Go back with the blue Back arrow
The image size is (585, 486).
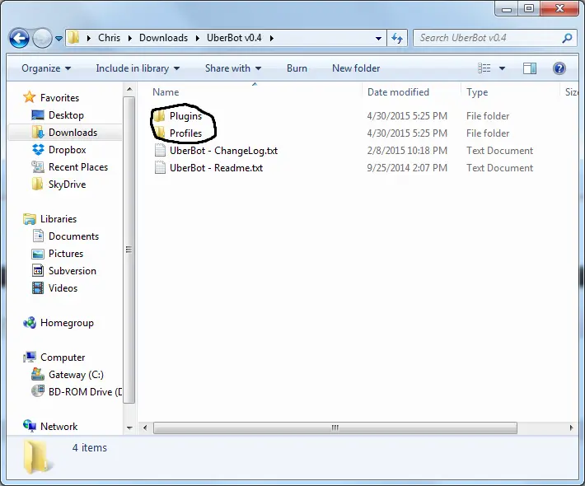tap(19, 38)
